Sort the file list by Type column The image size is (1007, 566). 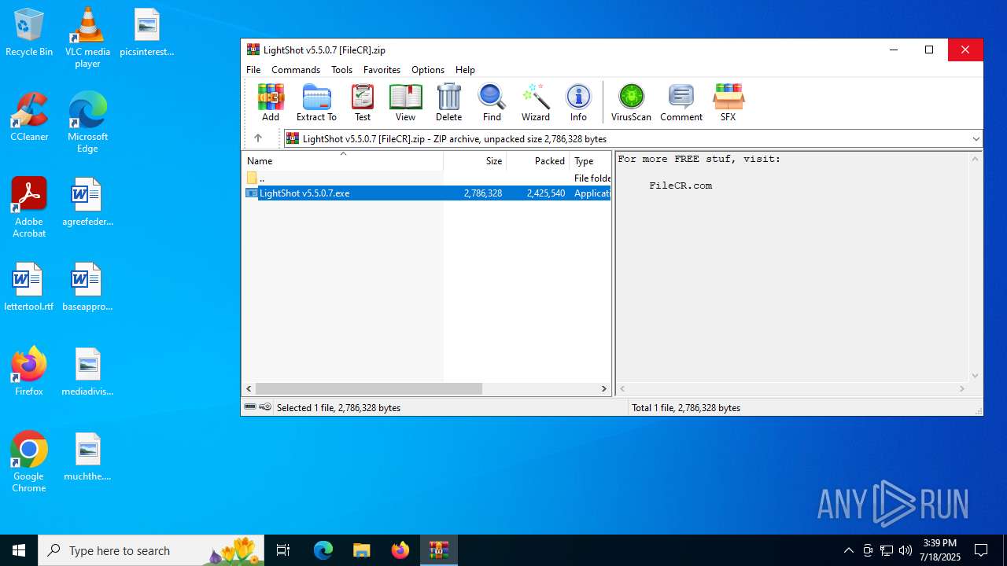pyautogui.click(x=590, y=160)
